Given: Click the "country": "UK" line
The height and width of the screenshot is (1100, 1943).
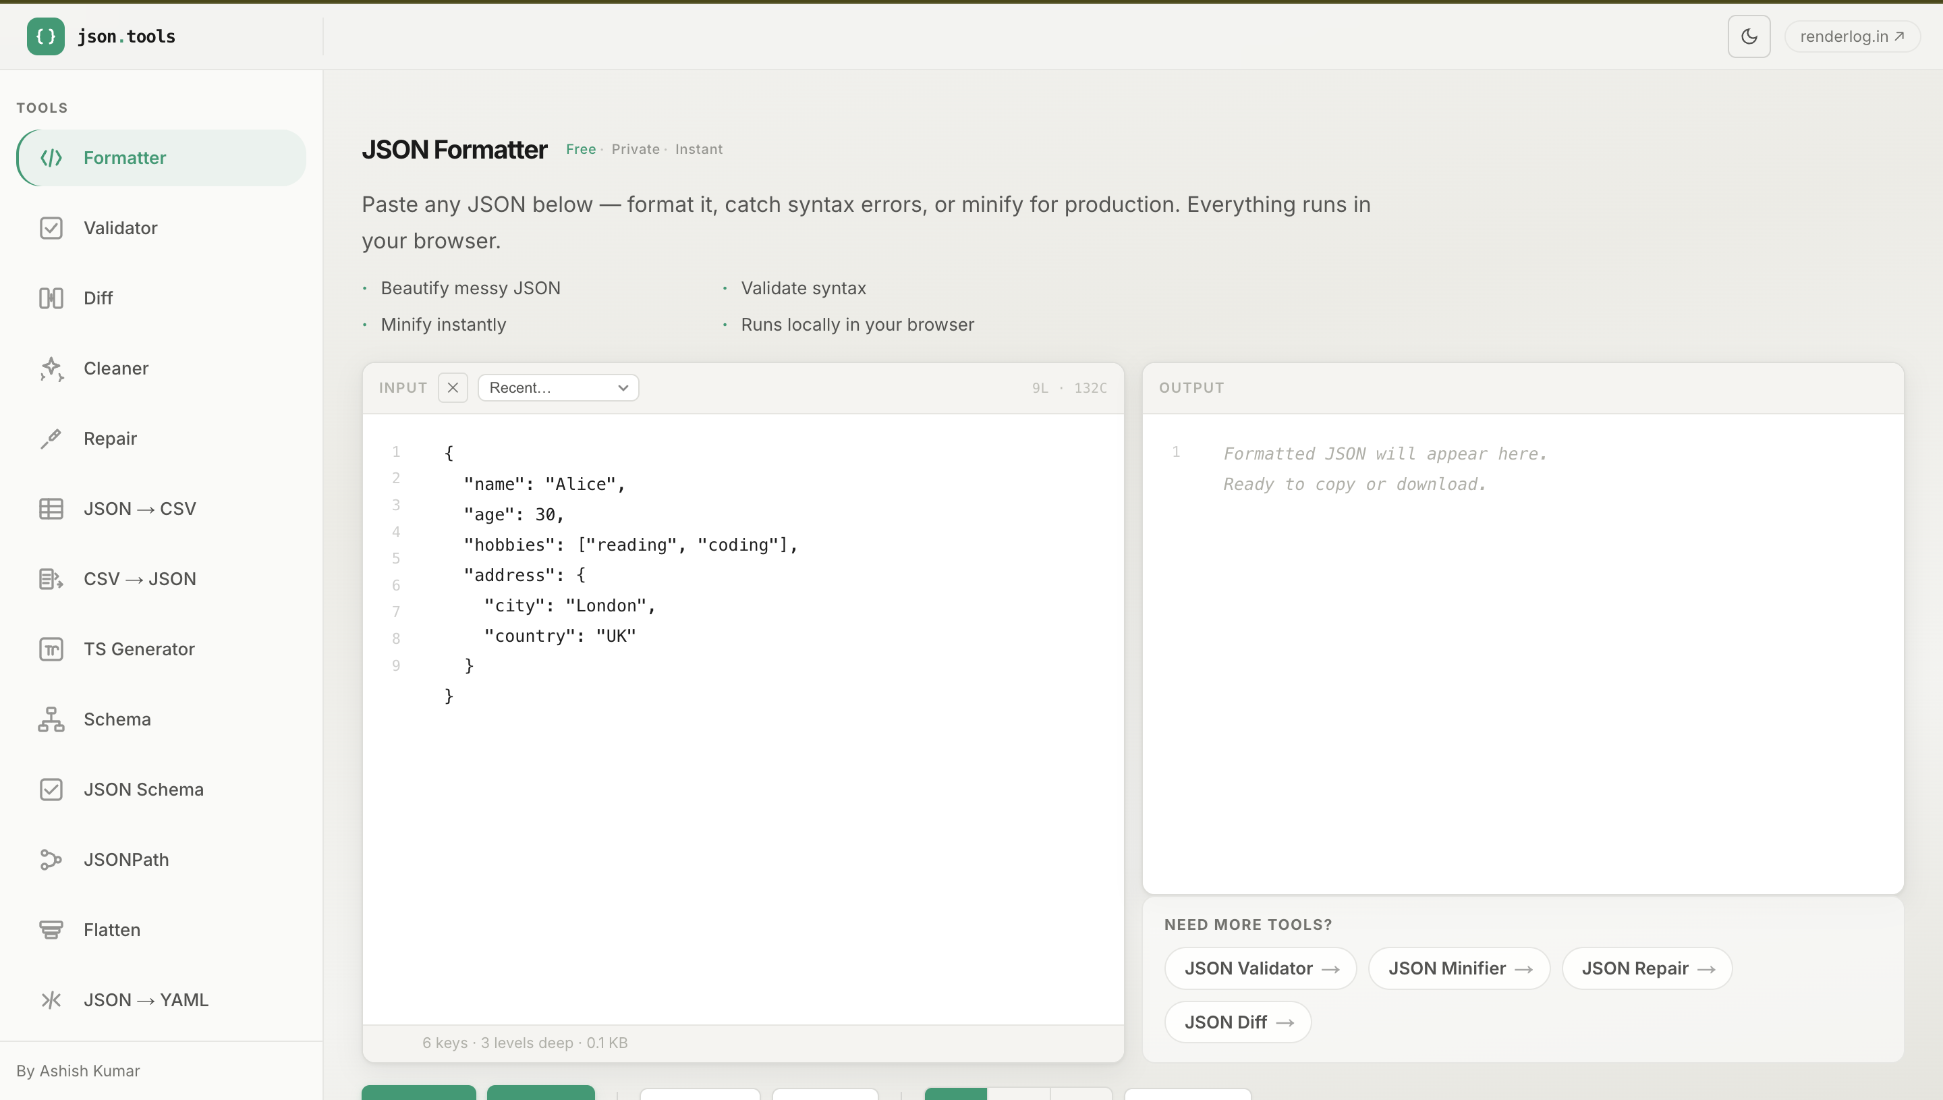Looking at the screenshot, I should pyautogui.click(x=559, y=636).
